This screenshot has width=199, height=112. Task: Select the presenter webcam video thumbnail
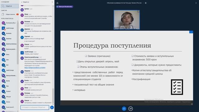coord(127,20)
